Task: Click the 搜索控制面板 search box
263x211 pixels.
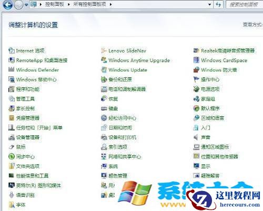Action: (245, 4)
